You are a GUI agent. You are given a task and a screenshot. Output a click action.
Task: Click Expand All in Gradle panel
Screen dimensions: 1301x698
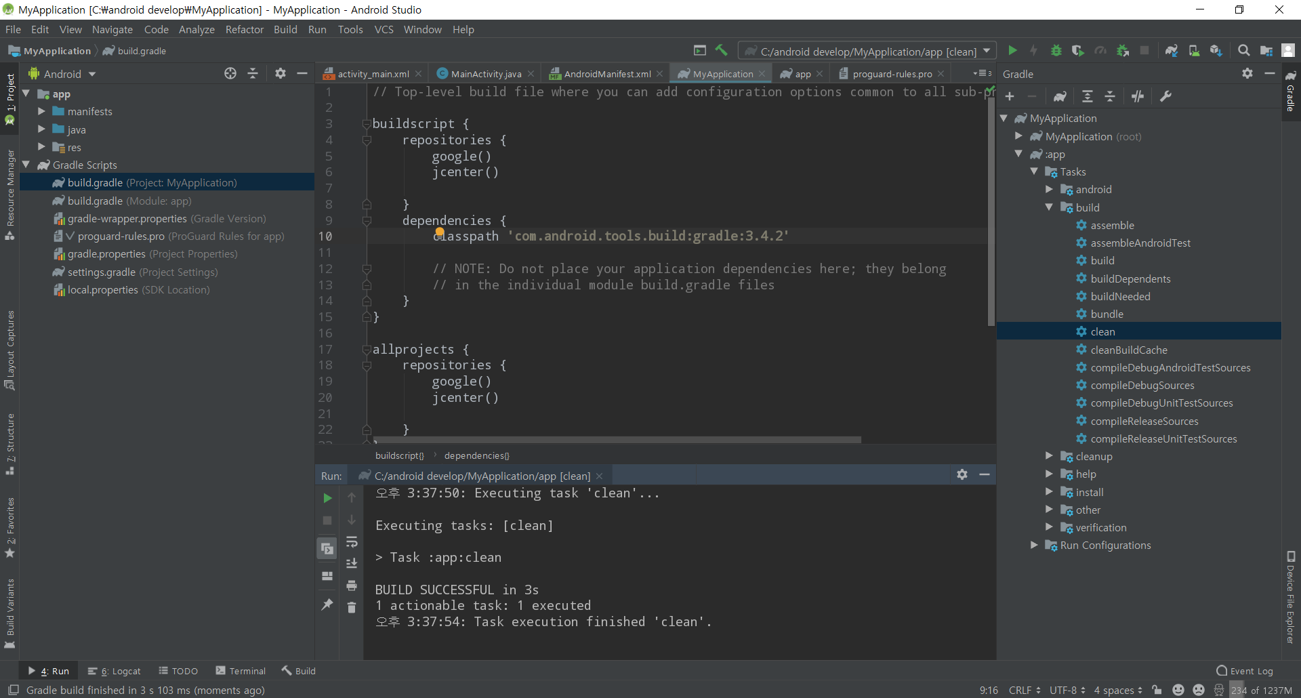1088,96
